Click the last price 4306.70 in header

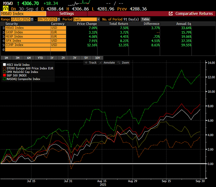[30, 3]
